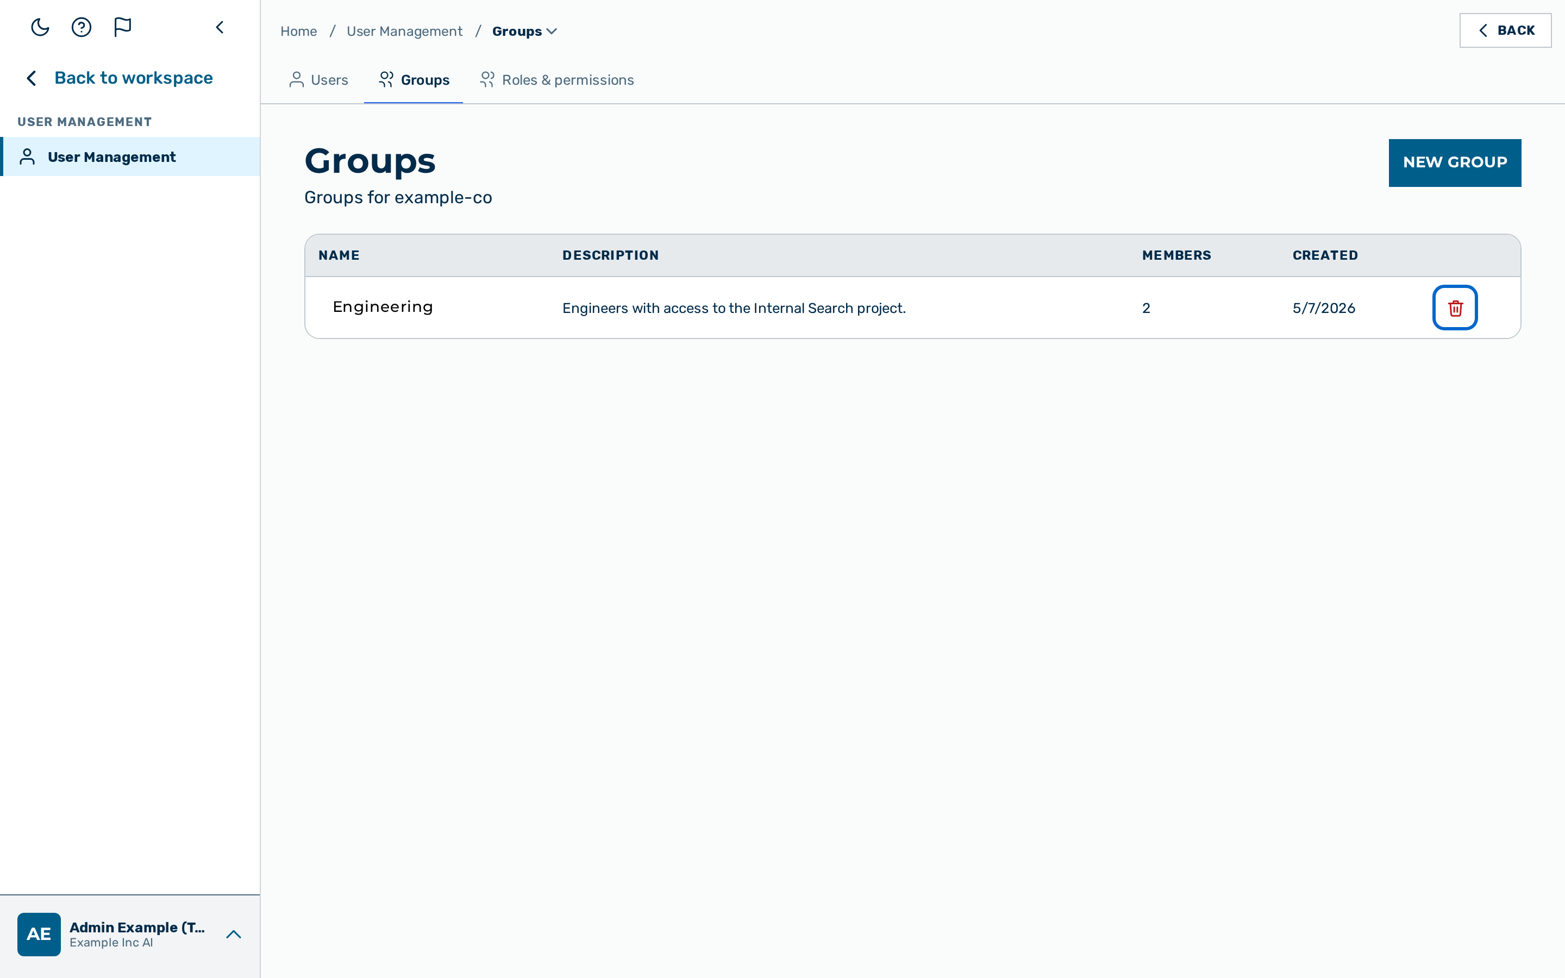The height and width of the screenshot is (978, 1565).
Task: Open the help question mark icon
Action: click(x=82, y=27)
